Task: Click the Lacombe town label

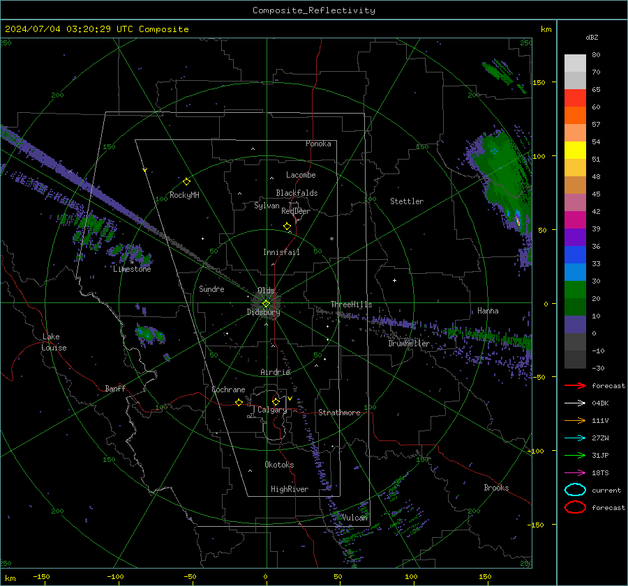Action: [x=301, y=175]
